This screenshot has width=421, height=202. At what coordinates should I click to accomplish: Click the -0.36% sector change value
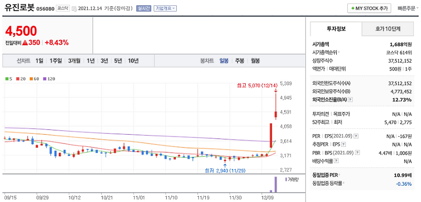(x=404, y=184)
